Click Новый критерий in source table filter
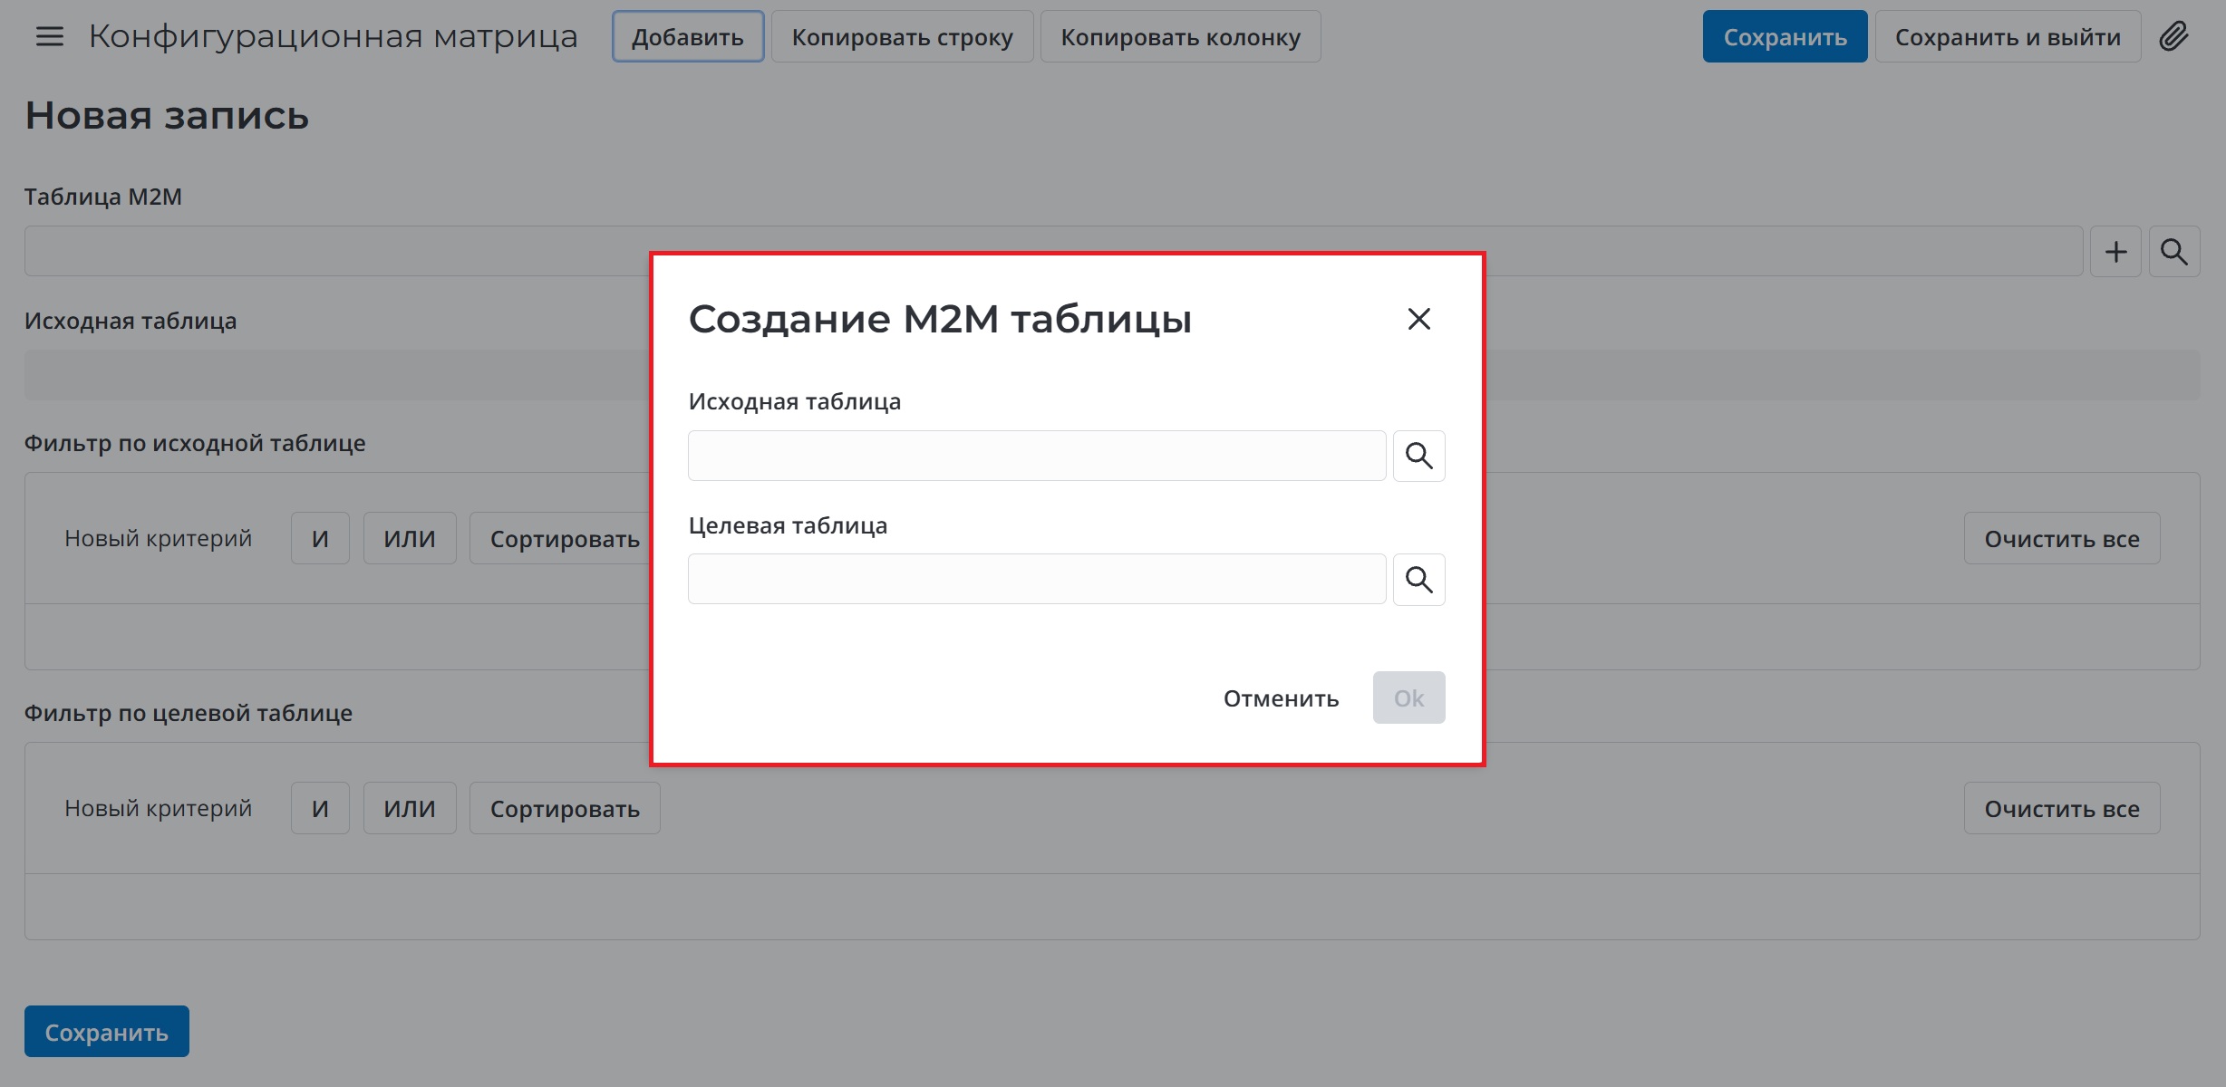 click(157, 537)
